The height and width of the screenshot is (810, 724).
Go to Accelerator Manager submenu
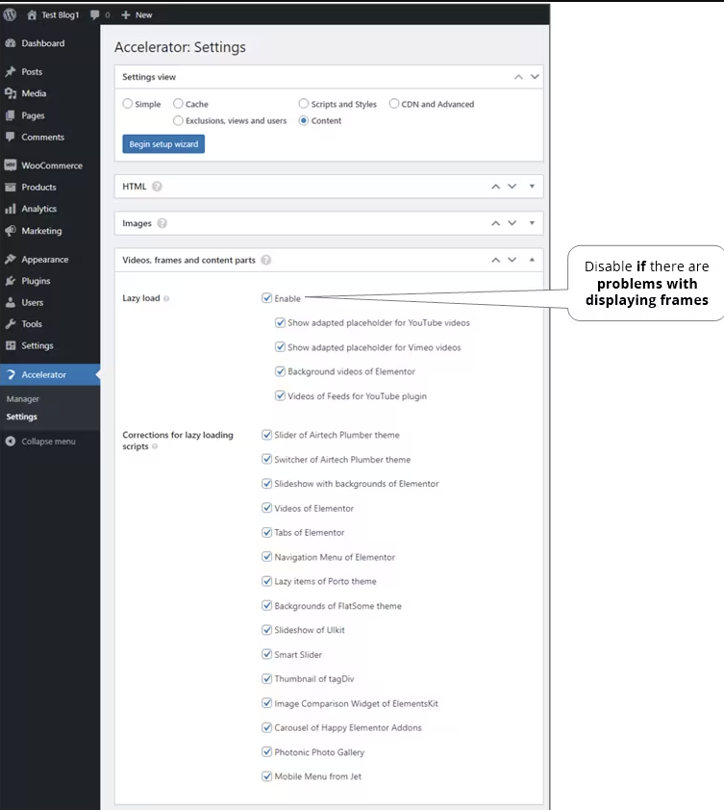23,399
